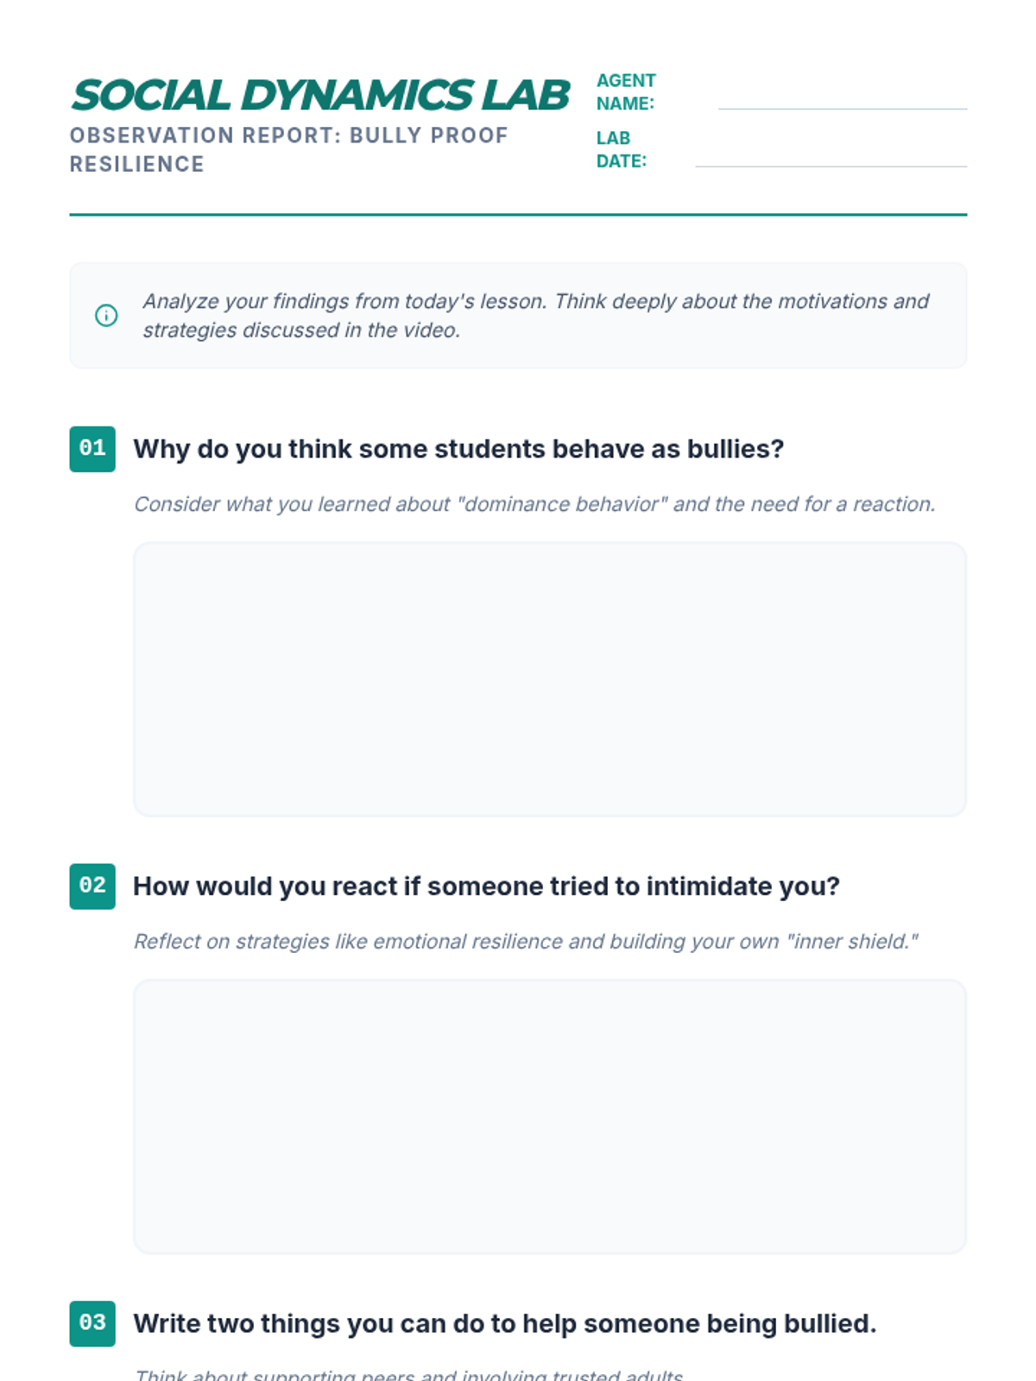Click the Observation Report subtitle text

pos(288,149)
